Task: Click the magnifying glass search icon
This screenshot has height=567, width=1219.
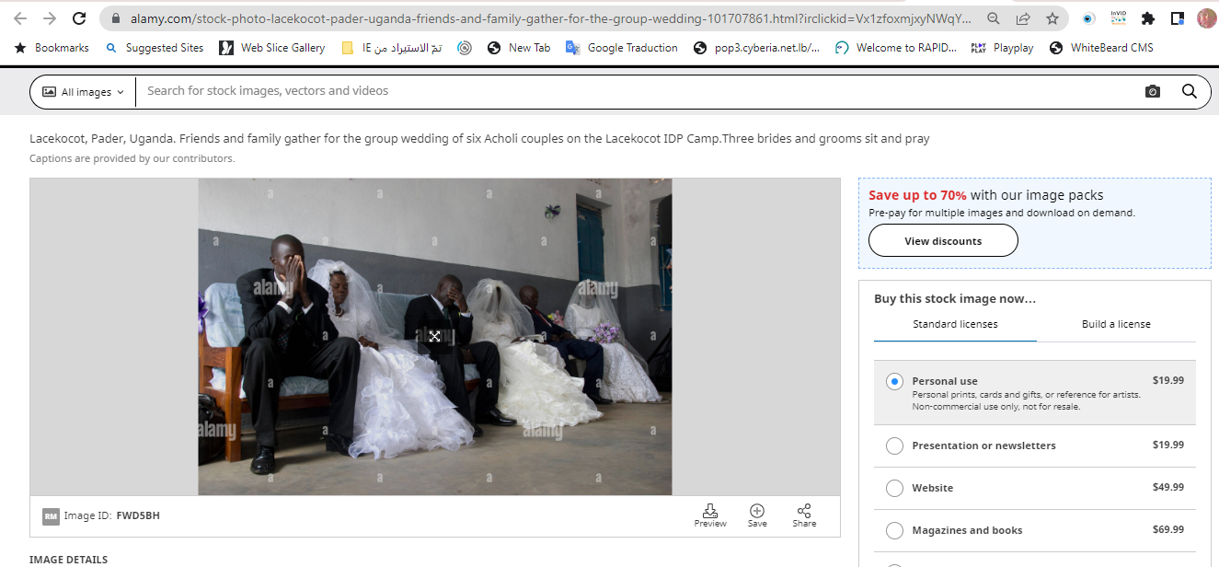Action: (1189, 91)
